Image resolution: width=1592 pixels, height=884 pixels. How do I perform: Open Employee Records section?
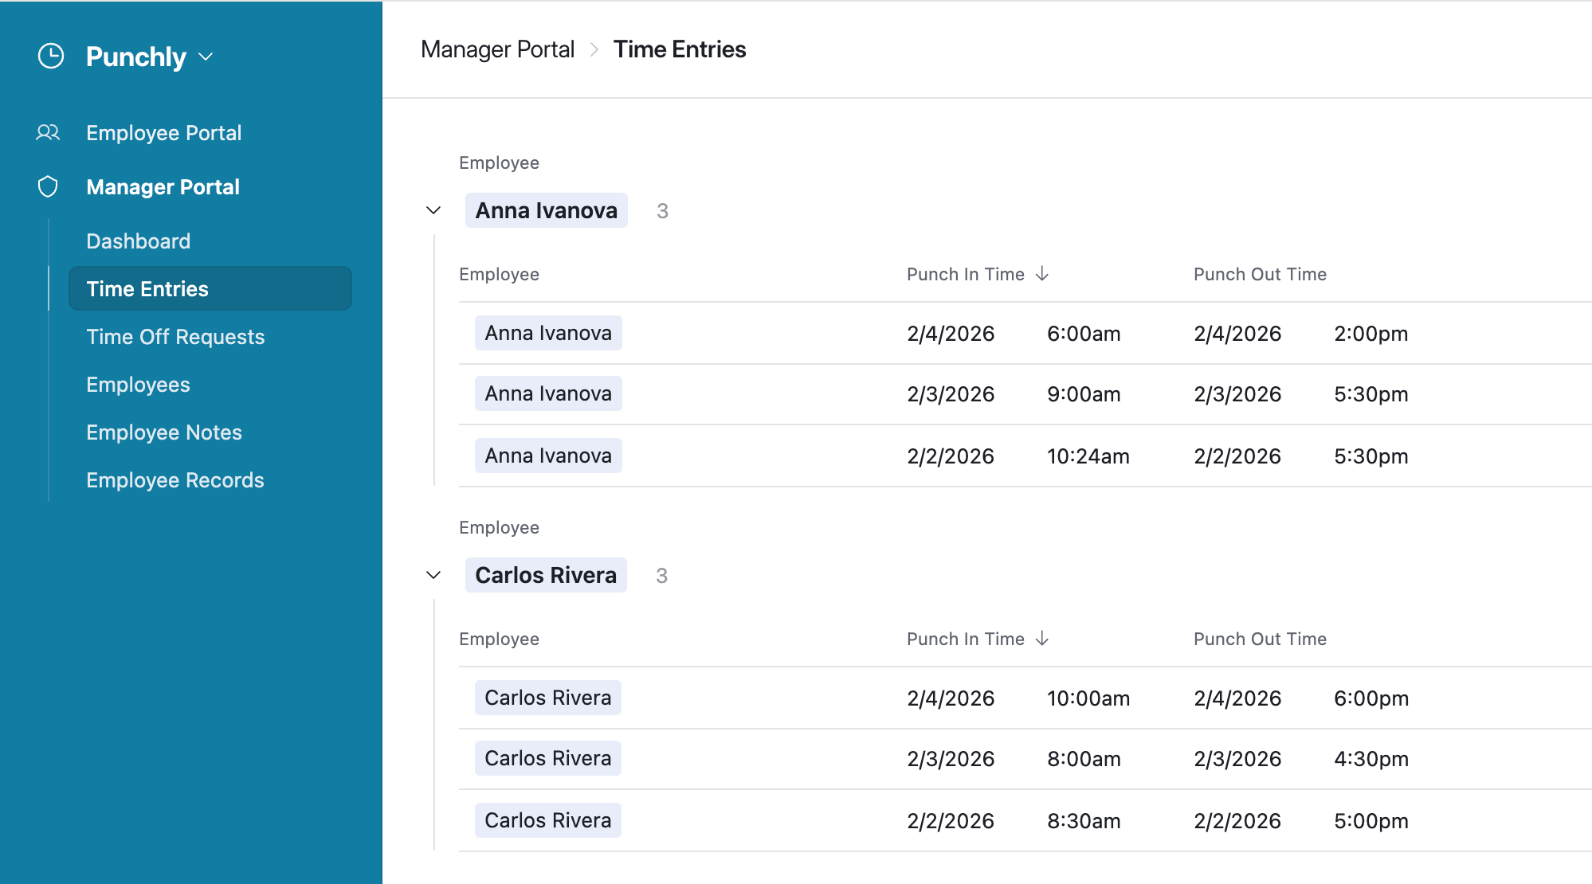[x=174, y=479]
